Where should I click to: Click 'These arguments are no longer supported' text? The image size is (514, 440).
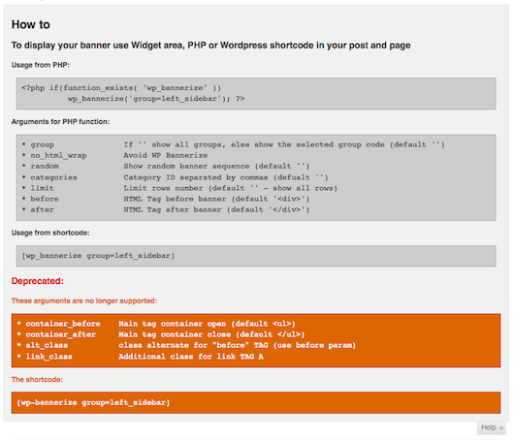tap(84, 300)
